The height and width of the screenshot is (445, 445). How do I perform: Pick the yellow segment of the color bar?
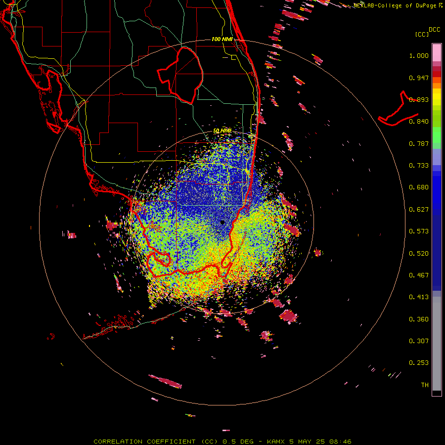pyautogui.click(x=437, y=97)
